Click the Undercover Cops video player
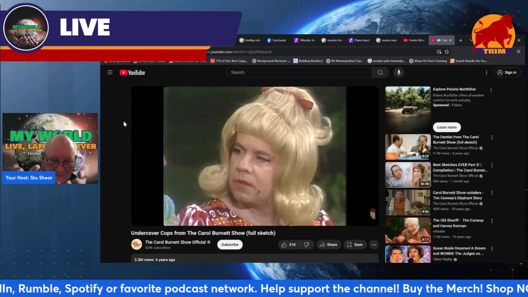Image resolution: width=528 pixels, height=297 pixels. coord(255,156)
